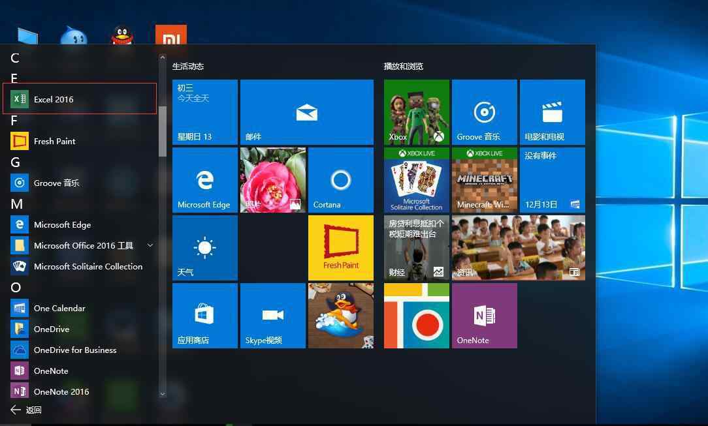Viewport: 708px width, 426px height.
Task: Open the 照片 flower photo tile
Action: pyautogui.click(x=273, y=180)
